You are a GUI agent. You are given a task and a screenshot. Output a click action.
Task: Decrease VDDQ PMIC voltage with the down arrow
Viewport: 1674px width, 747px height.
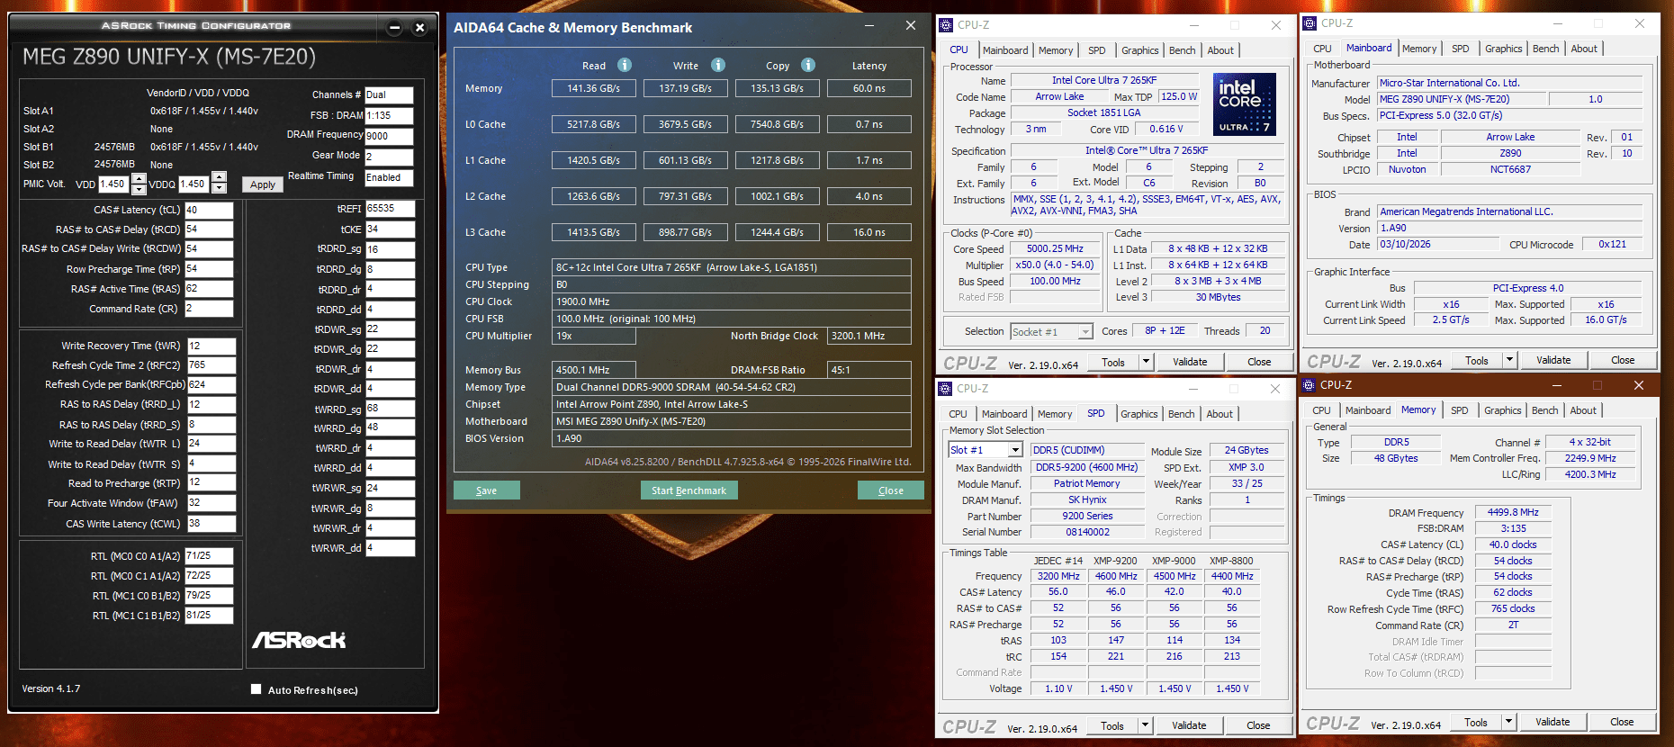tap(219, 189)
